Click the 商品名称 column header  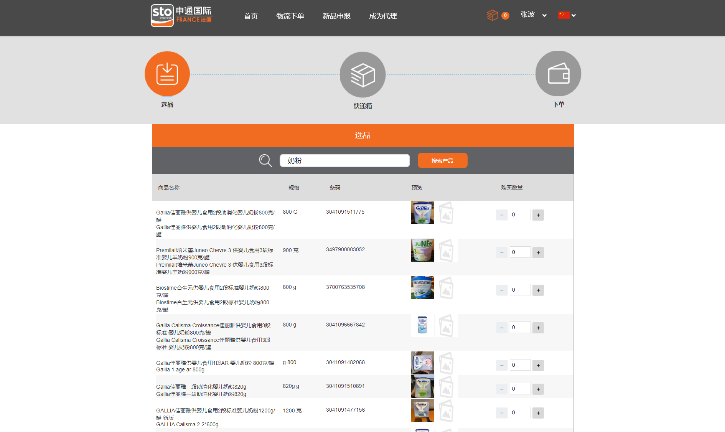[x=169, y=188]
